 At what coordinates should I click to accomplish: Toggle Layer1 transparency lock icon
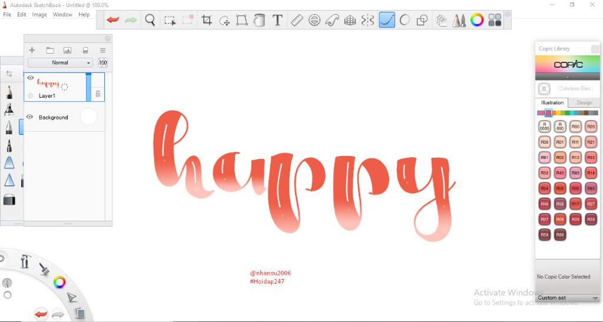(98, 94)
